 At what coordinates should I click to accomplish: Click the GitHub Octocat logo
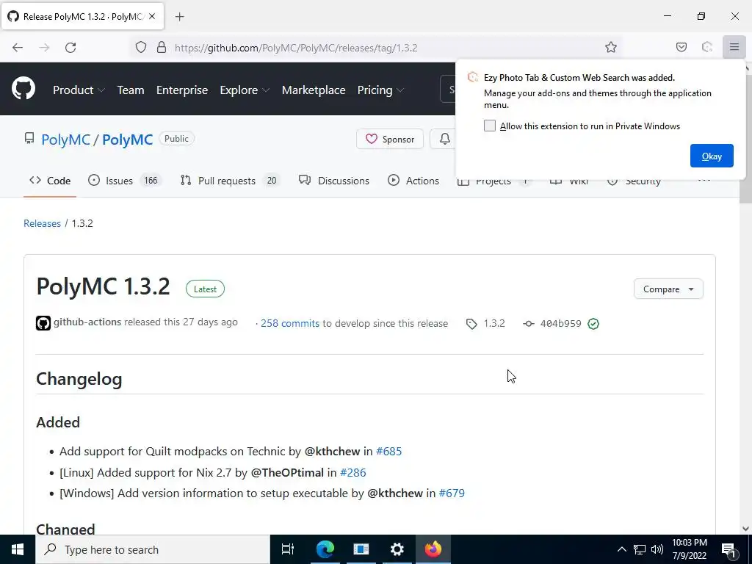pyautogui.click(x=23, y=89)
